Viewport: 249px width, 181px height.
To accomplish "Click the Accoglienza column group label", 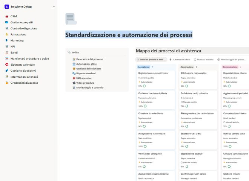I will pos(144,67).
